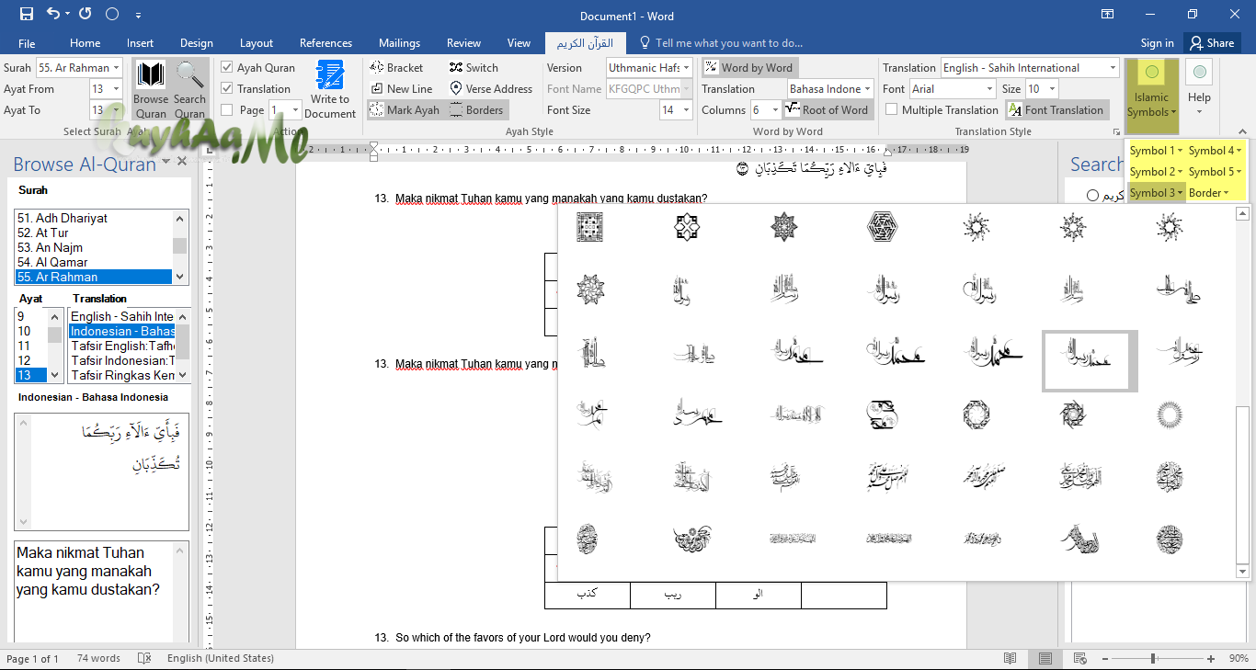Toggle the Ayah Quran checkbox
This screenshot has height=670, width=1256.
click(226, 68)
